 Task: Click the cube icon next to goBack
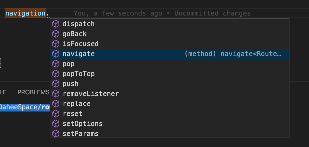click(x=56, y=34)
